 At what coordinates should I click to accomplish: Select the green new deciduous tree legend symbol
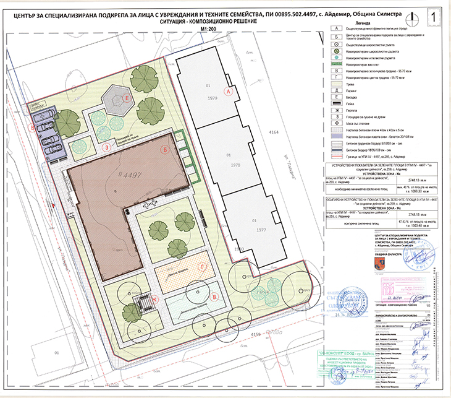(x=335, y=51)
